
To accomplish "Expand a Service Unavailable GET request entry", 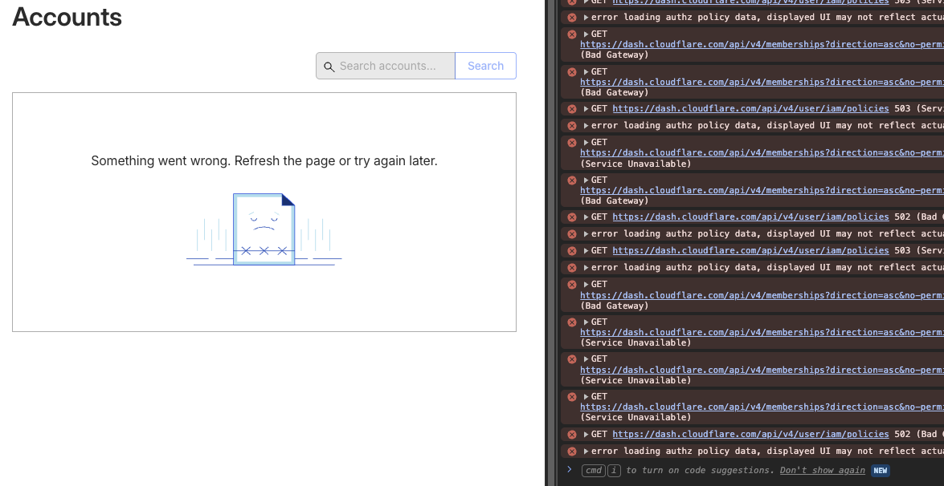I will (586, 142).
